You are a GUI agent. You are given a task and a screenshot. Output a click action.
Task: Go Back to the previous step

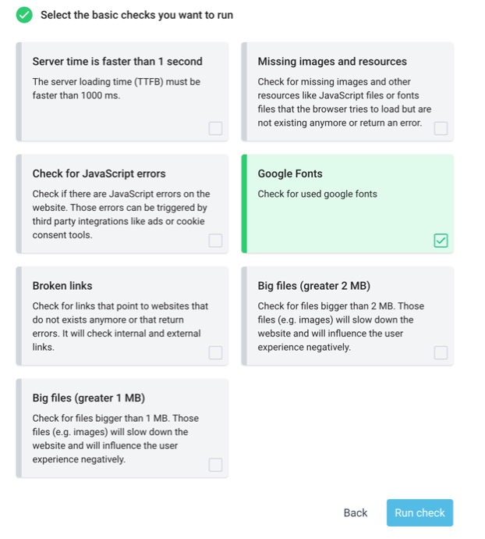(x=356, y=512)
